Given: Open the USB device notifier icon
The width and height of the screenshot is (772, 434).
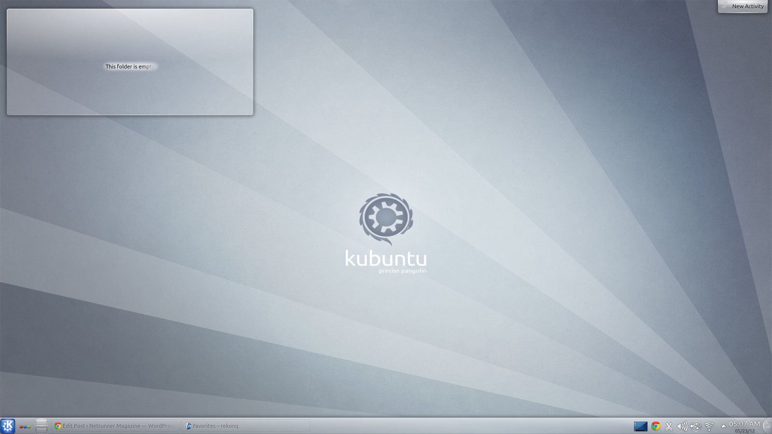Looking at the screenshot, I should pos(695,426).
